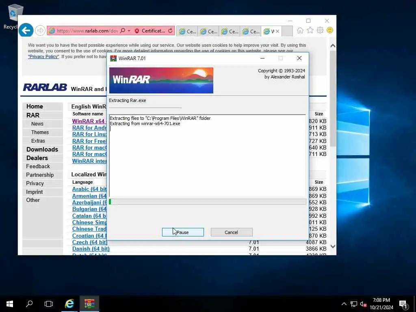Switch to the third Ce... browser tab

230,31
